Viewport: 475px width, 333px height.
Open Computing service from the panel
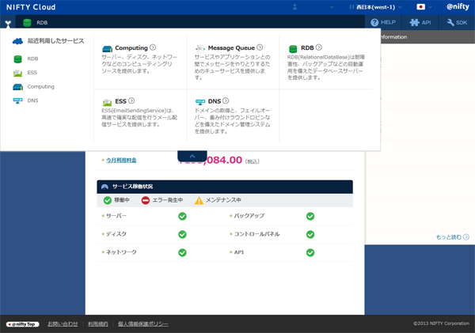coord(131,48)
